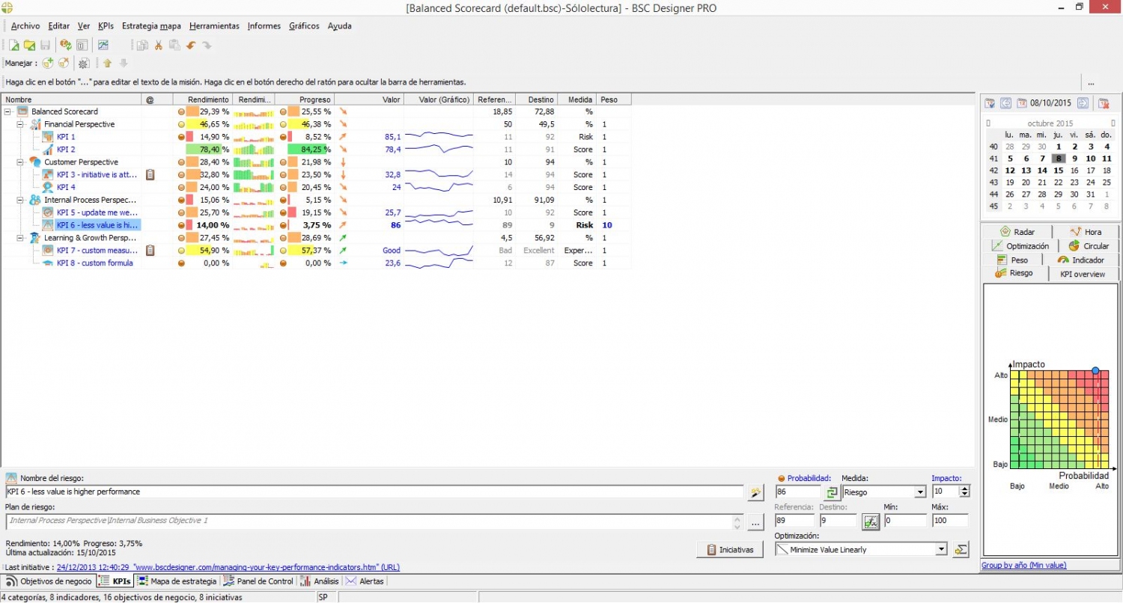The image size is (1123, 603).
Task: Collapse the Internal Process Perspective node
Action: [20, 201]
